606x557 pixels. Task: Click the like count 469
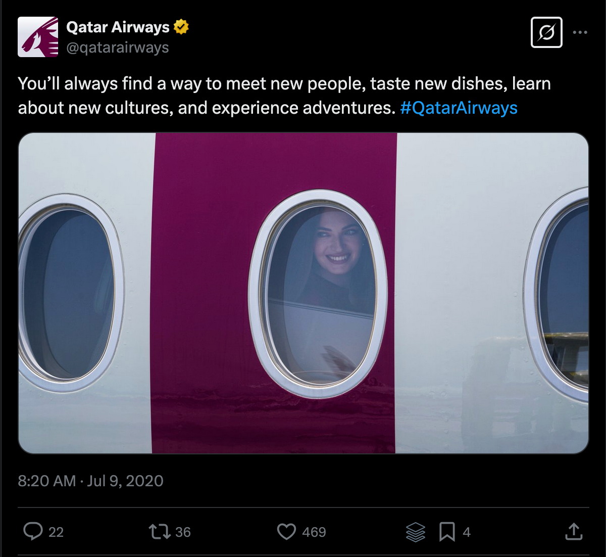tap(314, 532)
